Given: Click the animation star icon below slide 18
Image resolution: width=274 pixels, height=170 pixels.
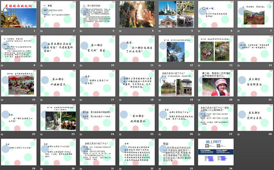Looking at the screenshot, I should [x=120, y=100].
